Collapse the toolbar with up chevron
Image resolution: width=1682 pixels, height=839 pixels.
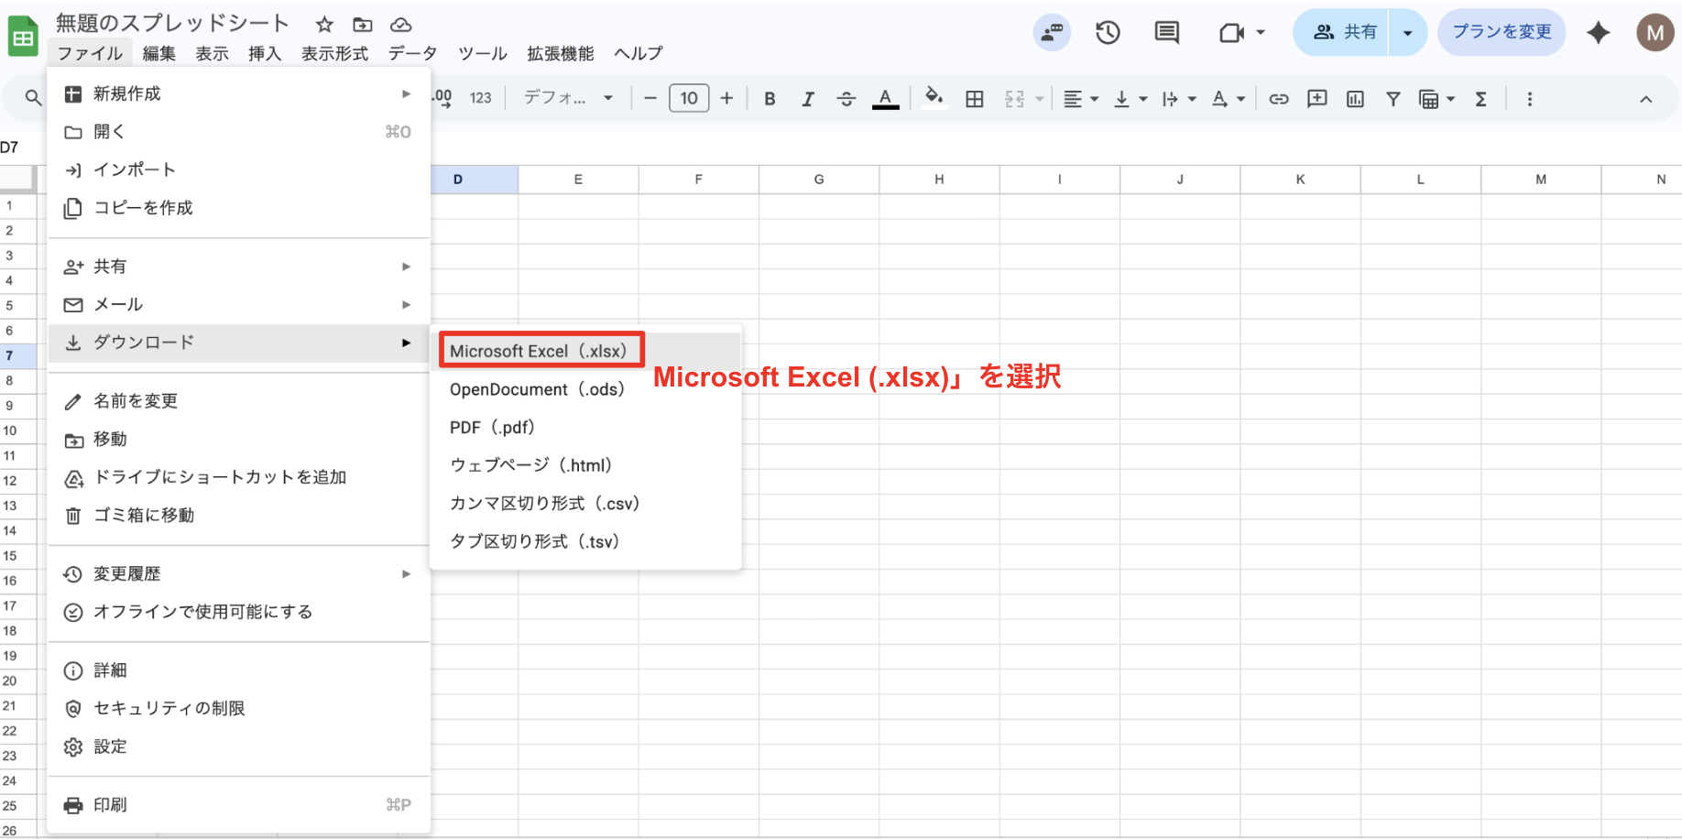click(x=1645, y=99)
